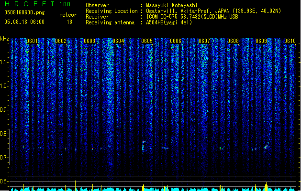This screenshot has width=301, height=191.
Task: Click the meteor echo between 0605 and 0606
Action: click(x=165, y=147)
